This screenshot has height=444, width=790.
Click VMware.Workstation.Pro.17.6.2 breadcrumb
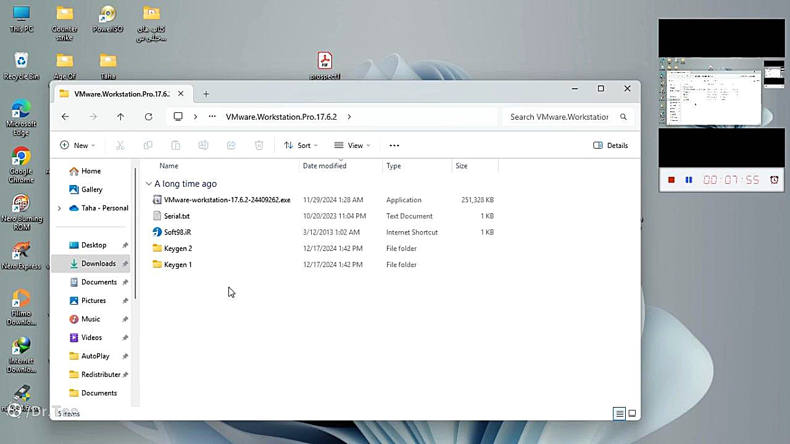coord(281,117)
